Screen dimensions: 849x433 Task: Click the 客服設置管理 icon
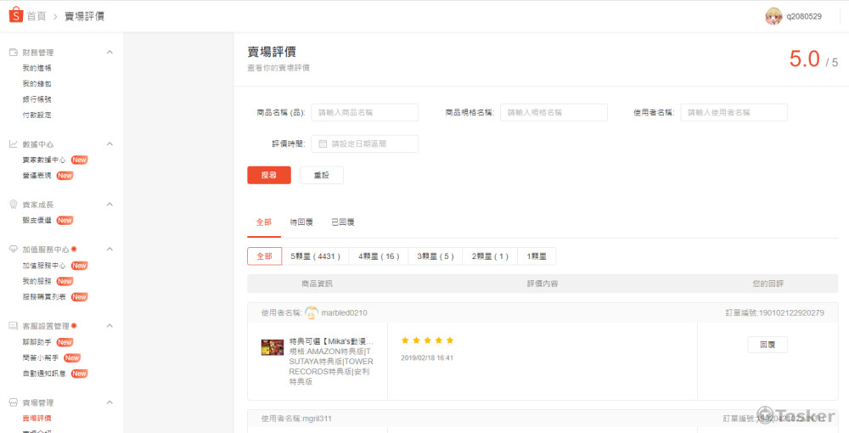coord(14,326)
